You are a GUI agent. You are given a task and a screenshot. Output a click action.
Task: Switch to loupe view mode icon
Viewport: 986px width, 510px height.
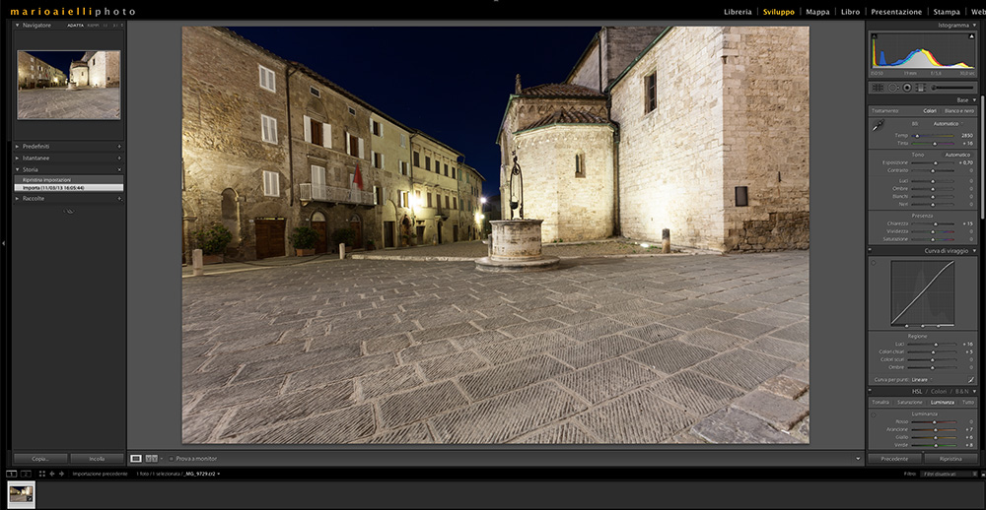tap(135, 459)
